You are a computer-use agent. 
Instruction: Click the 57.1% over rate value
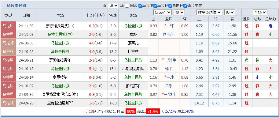pyautogui.click(x=171, y=111)
